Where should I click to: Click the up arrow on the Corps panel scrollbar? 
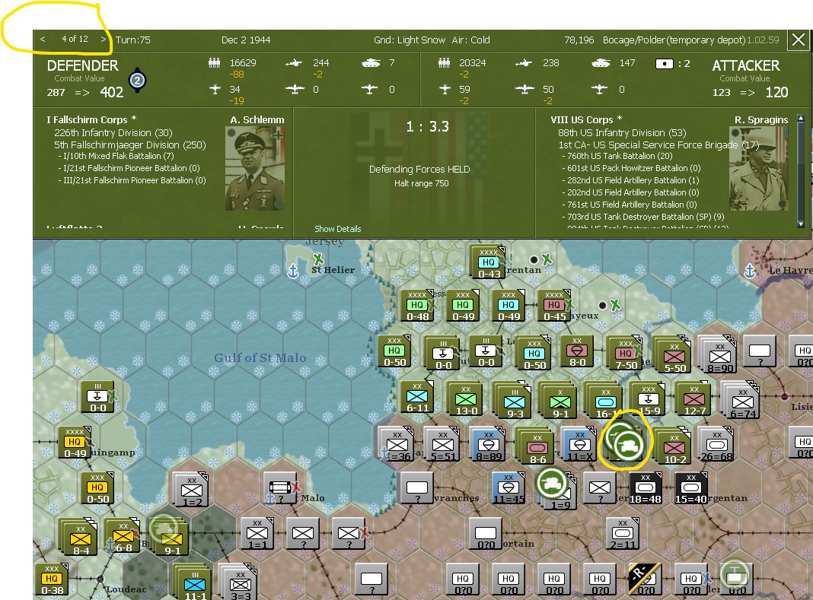(x=801, y=118)
